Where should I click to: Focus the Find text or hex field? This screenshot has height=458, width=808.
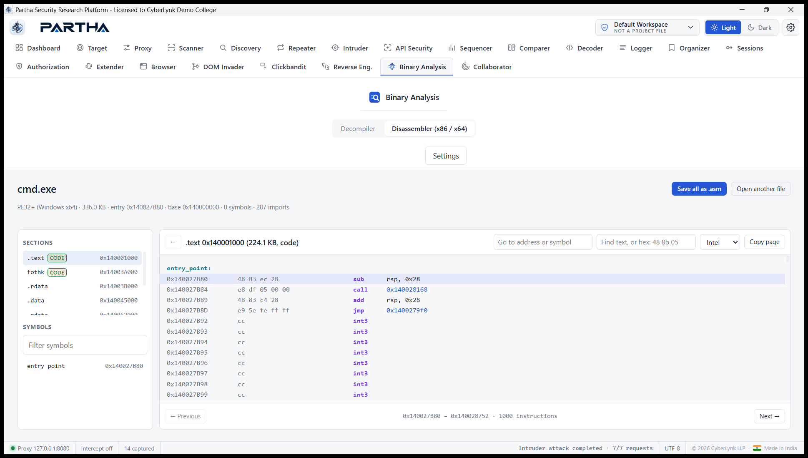pyautogui.click(x=646, y=242)
